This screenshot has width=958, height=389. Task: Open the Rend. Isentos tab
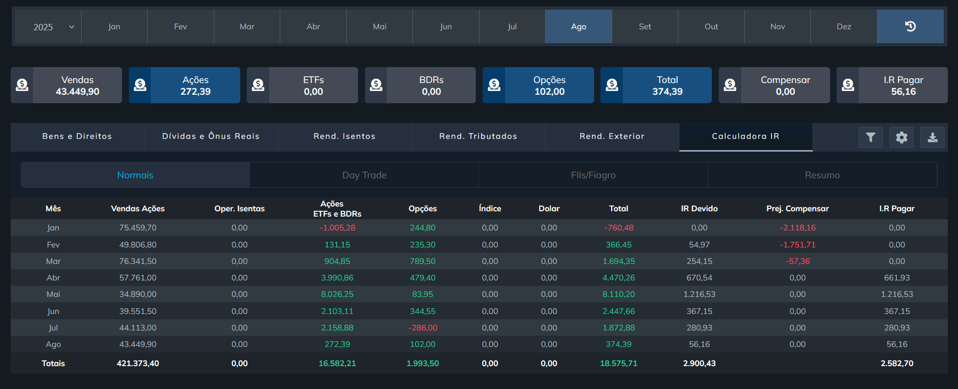click(x=344, y=137)
